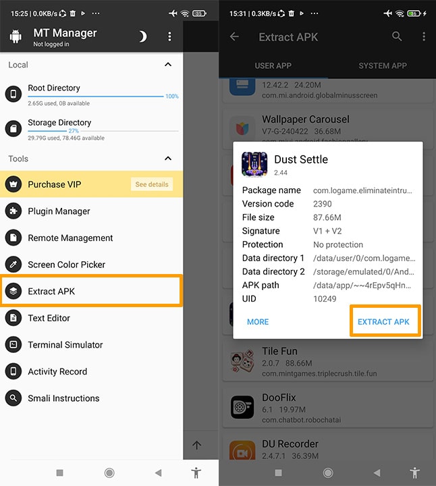Tap left phone accessibility figure icon
This screenshot has width=436, height=486.
196,473
